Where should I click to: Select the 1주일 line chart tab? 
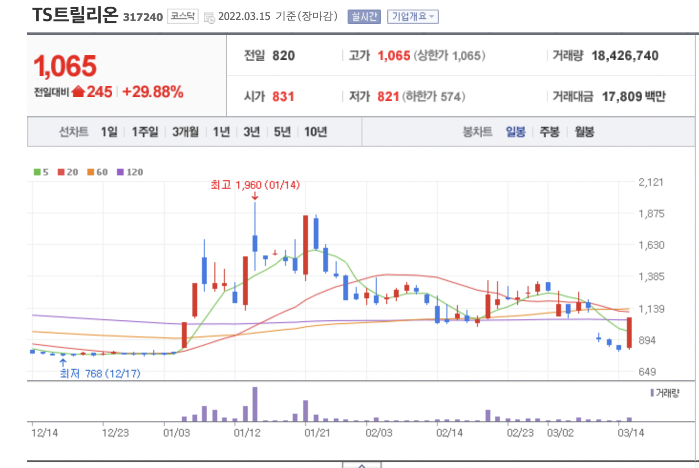point(145,132)
